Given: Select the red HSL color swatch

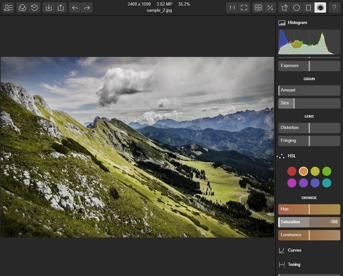Looking at the screenshot, I should coord(292,171).
